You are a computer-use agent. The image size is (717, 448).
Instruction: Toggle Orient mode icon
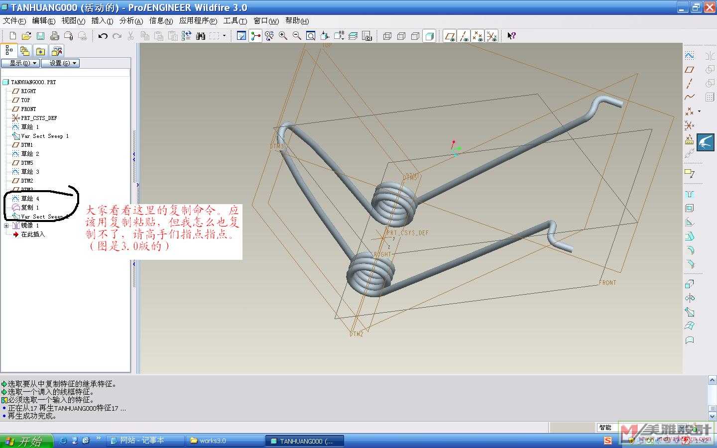tap(269, 36)
